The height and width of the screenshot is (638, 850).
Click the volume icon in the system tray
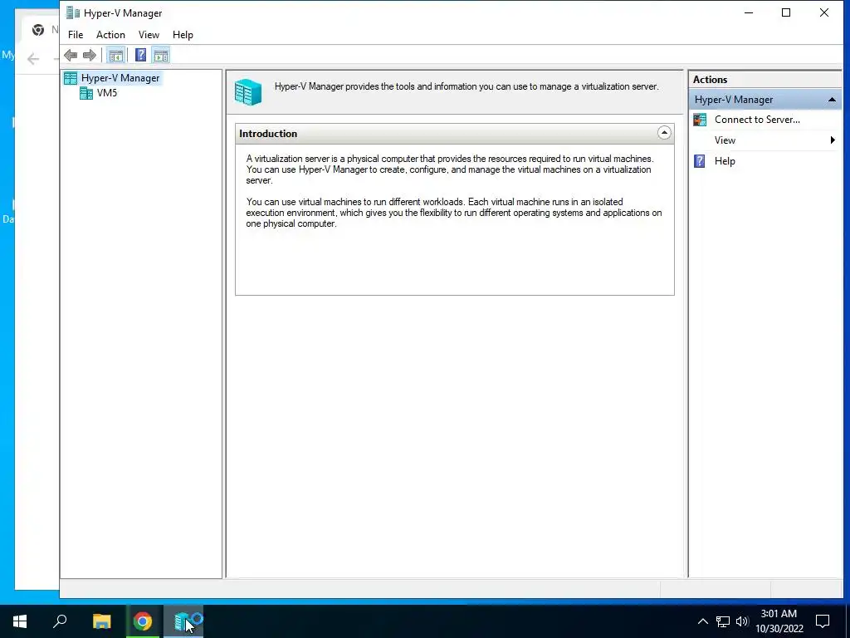click(742, 621)
